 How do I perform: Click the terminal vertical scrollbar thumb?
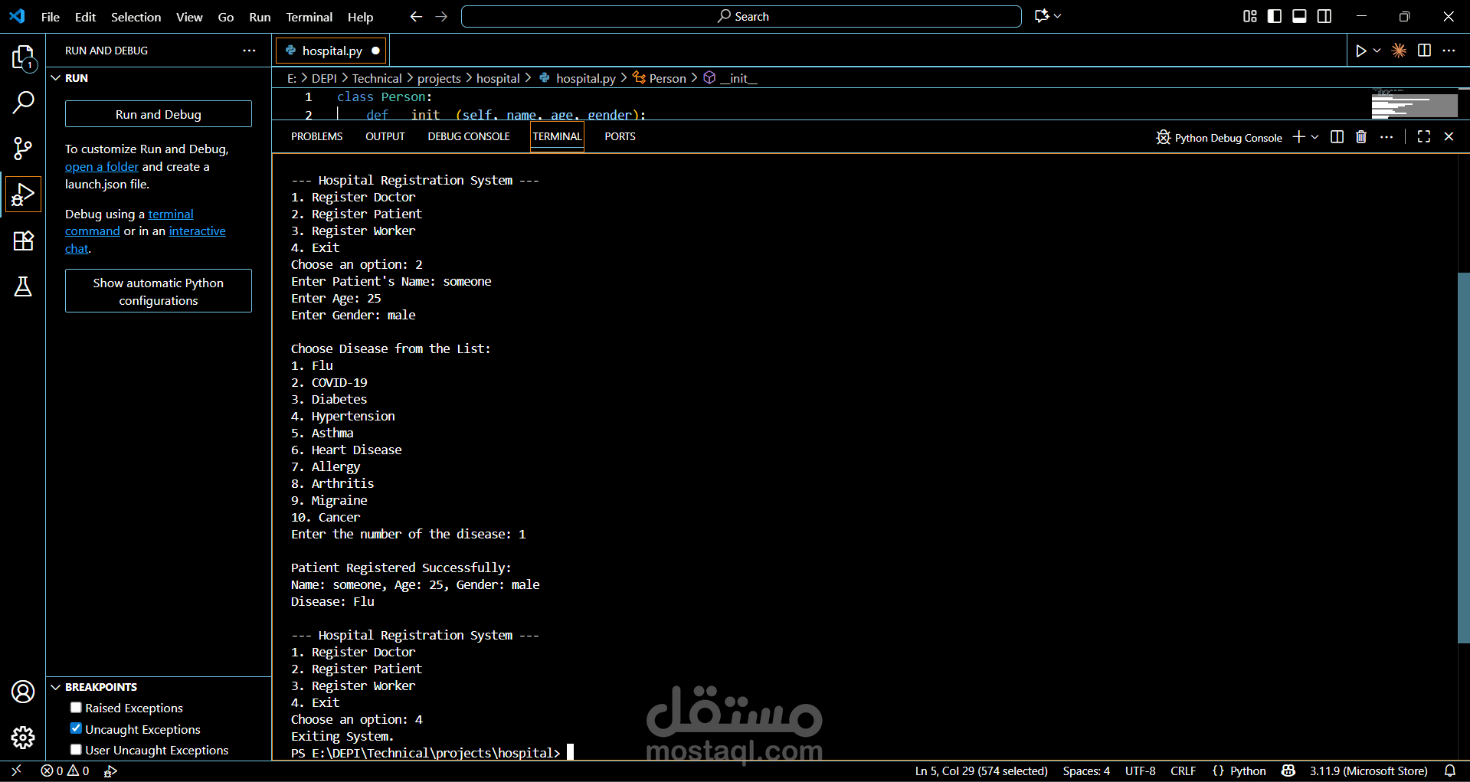(x=1463, y=457)
